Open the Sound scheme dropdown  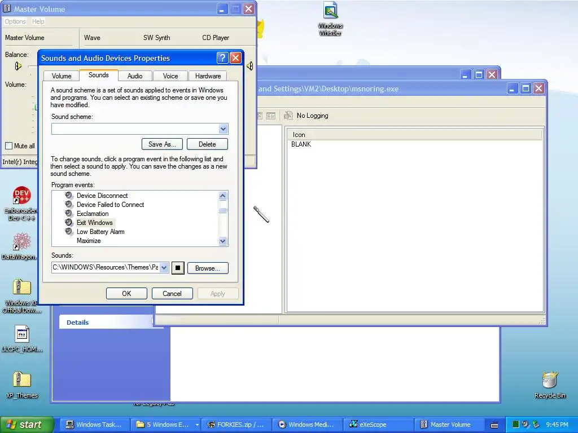coord(223,129)
